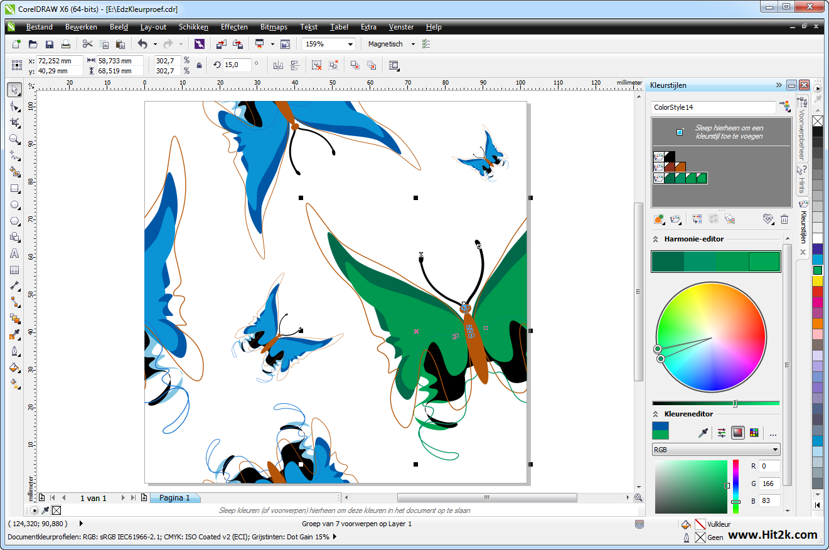Image resolution: width=829 pixels, height=550 pixels.
Task: Click the R value input field
Action: point(769,466)
